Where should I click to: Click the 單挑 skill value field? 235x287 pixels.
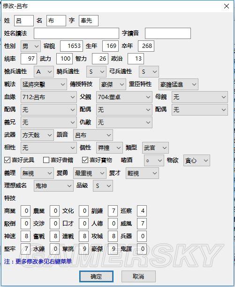(x=83, y=249)
